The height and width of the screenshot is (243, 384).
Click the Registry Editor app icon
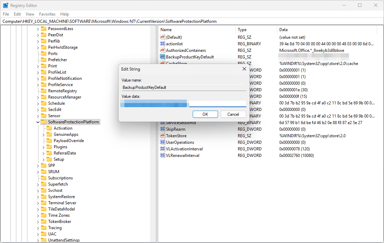pos(6,6)
